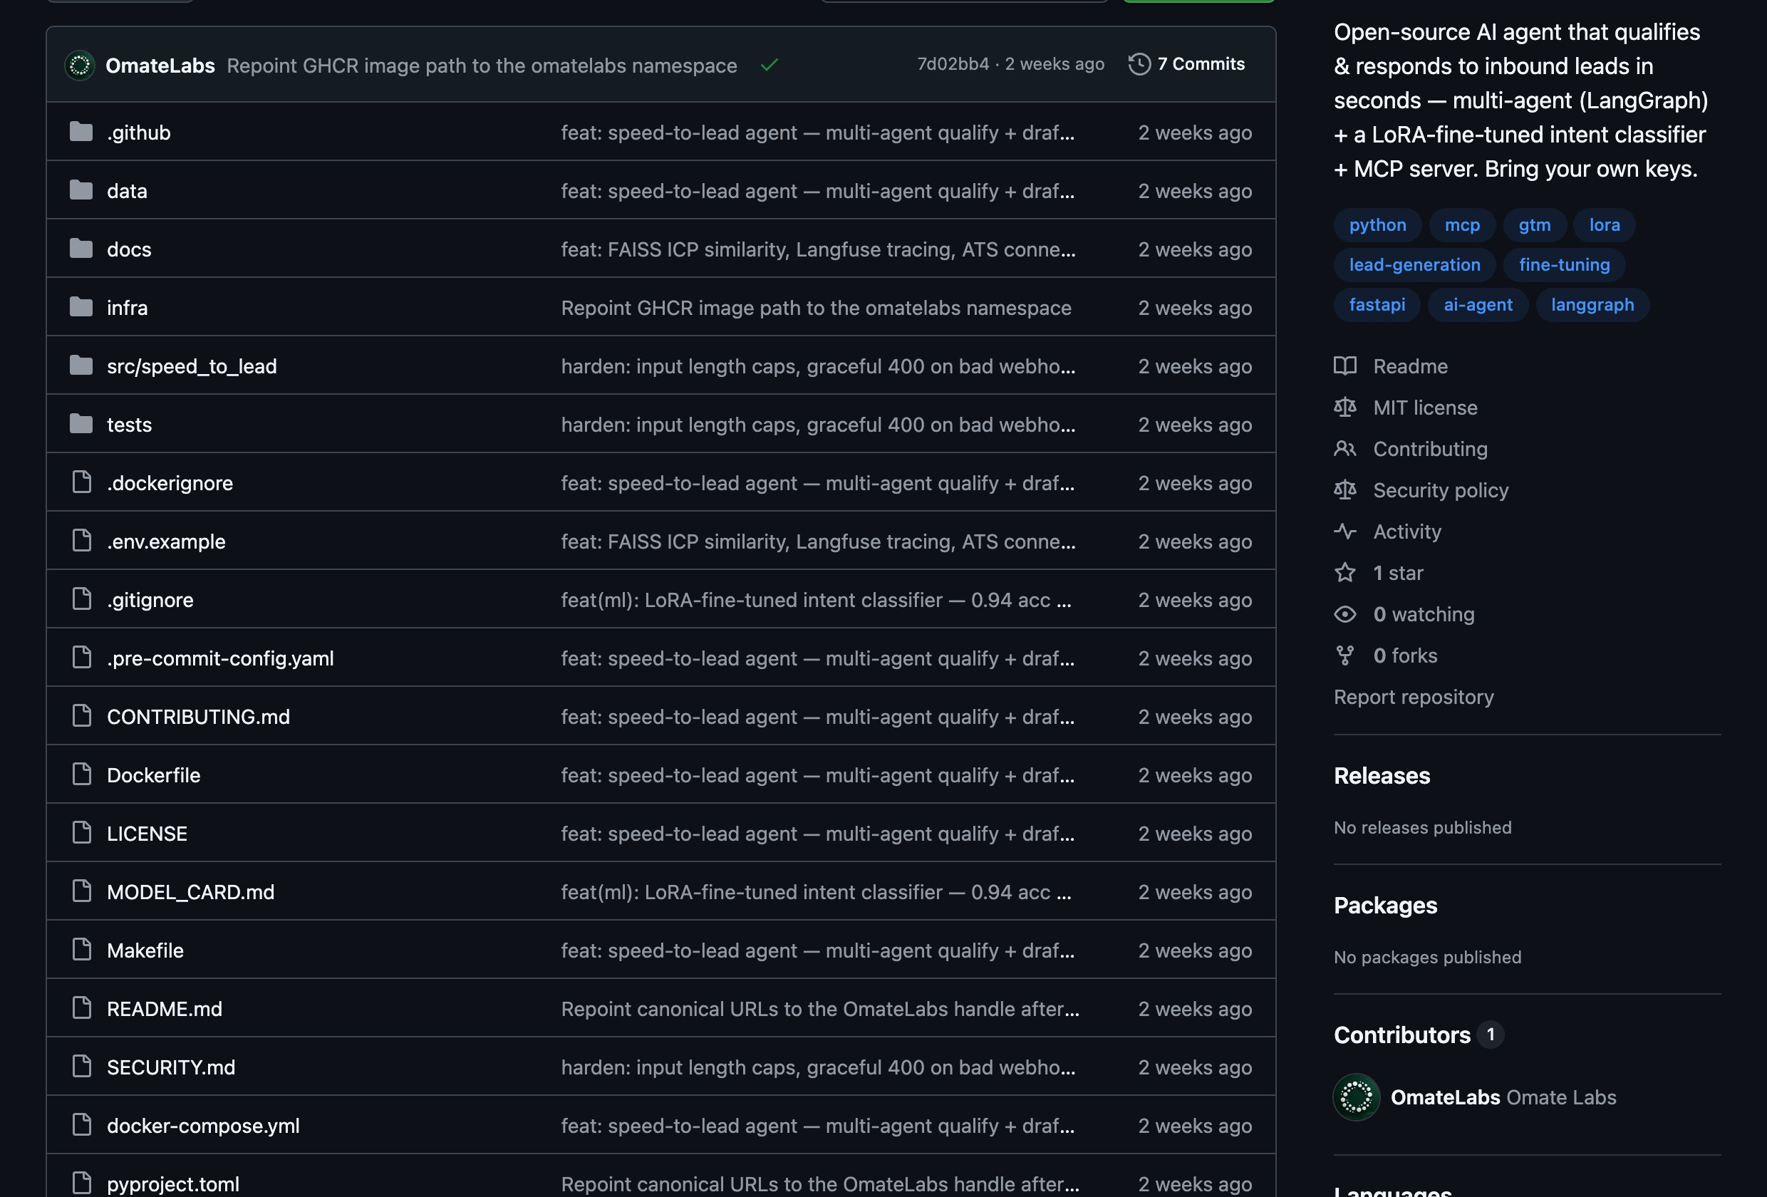
Task: Click the .dockerignore file icon
Action: tap(81, 482)
